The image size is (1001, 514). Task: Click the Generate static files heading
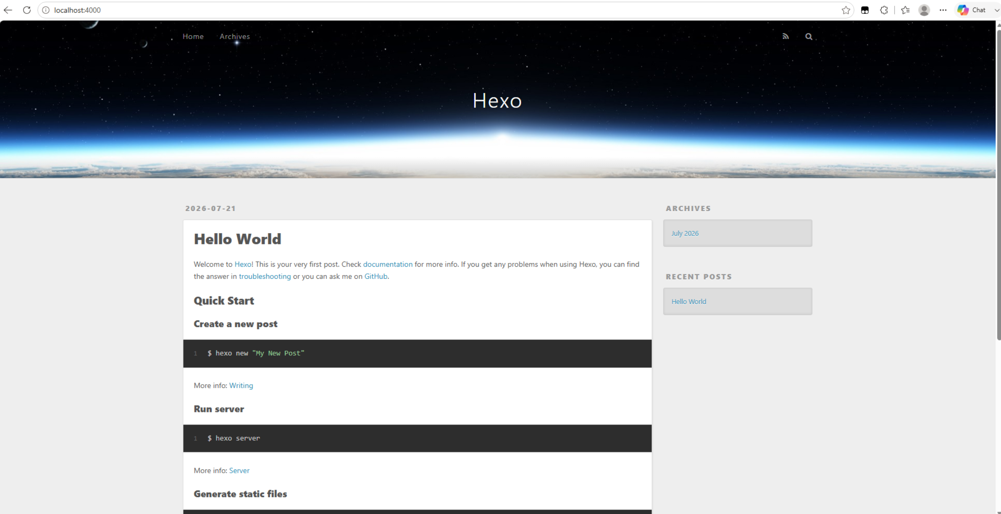240,494
